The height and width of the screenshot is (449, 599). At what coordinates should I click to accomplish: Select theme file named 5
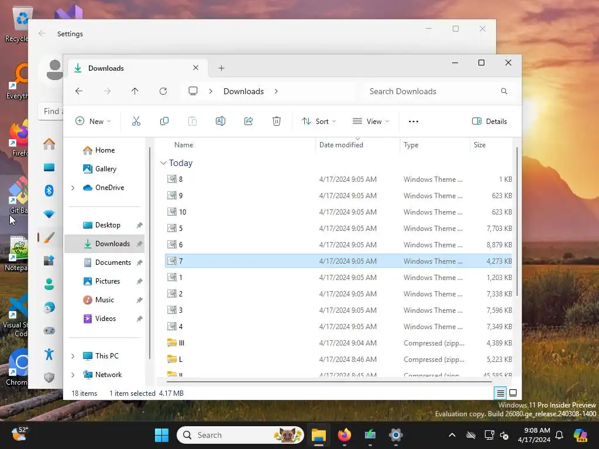339,229
